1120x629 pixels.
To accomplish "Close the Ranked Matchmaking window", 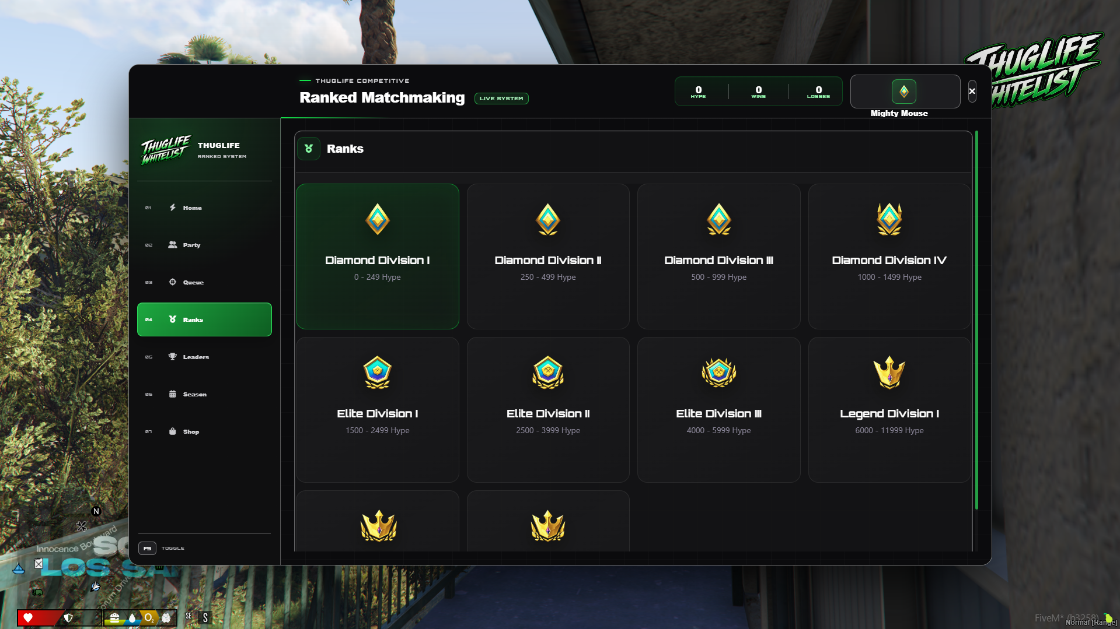I will (x=972, y=92).
